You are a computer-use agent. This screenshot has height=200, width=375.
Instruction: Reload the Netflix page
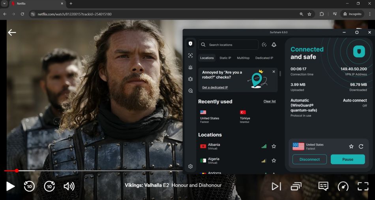(22, 14)
